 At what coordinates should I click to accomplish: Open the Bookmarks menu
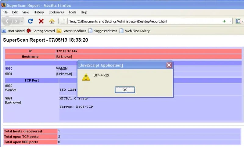pyautogui.click(x=56, y=12)
